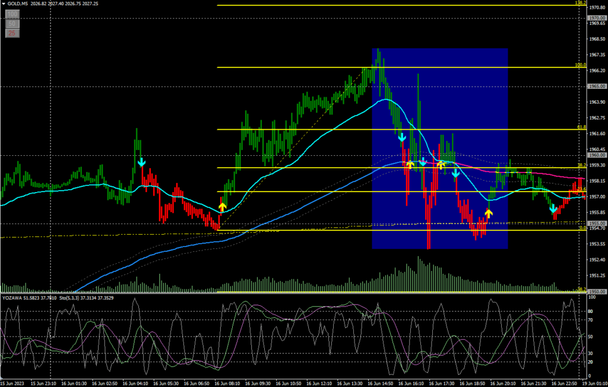The height and width of the screenshot is (387, 608).
Task: Click the Sto(5,3,3) indicator label
Action: (69, 298)
